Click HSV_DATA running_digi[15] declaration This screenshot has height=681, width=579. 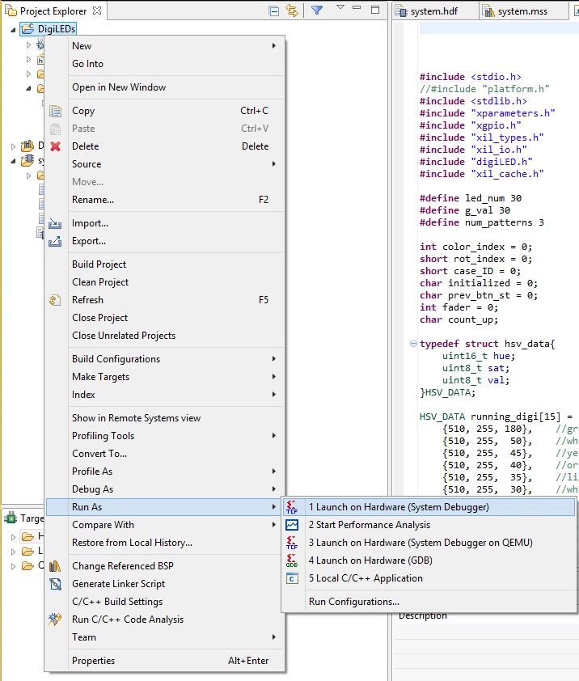(496, 417)
